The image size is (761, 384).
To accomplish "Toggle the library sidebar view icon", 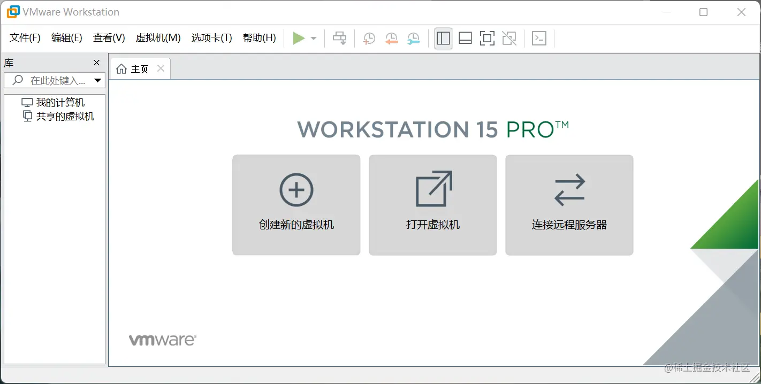I will click(x=443, y=39).
